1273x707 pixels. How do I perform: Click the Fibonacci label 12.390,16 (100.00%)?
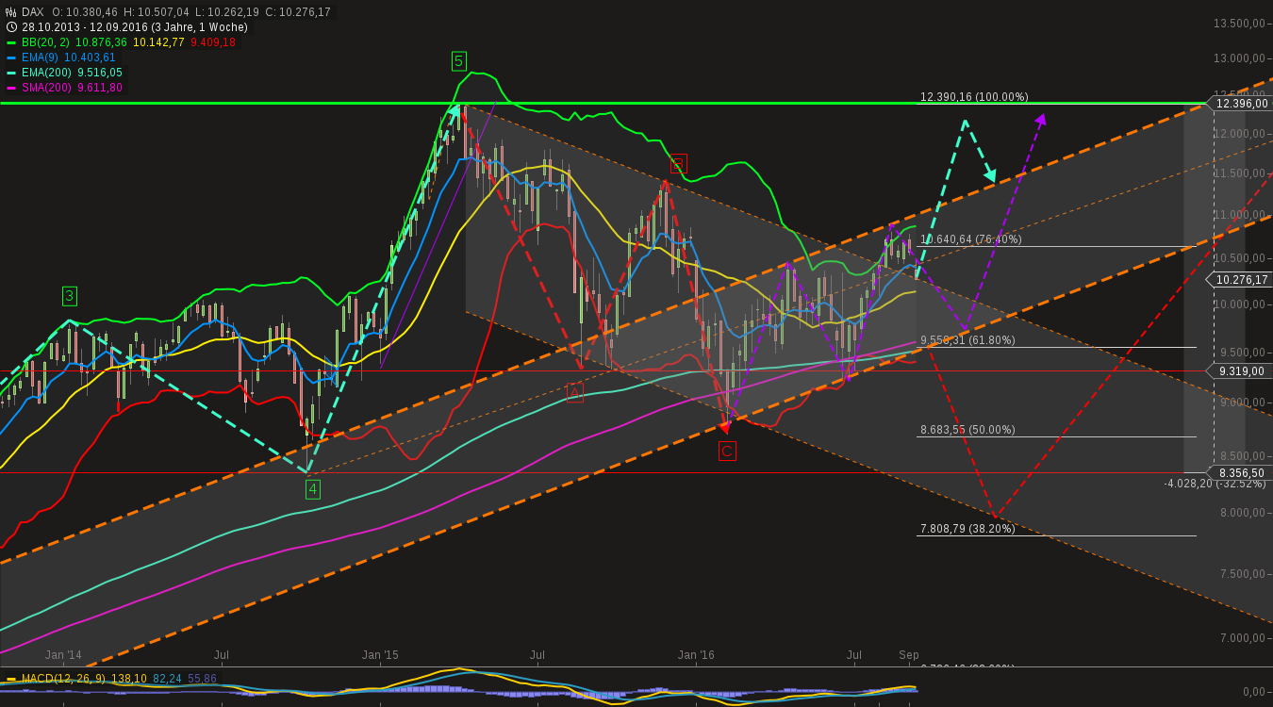[974, 97]
